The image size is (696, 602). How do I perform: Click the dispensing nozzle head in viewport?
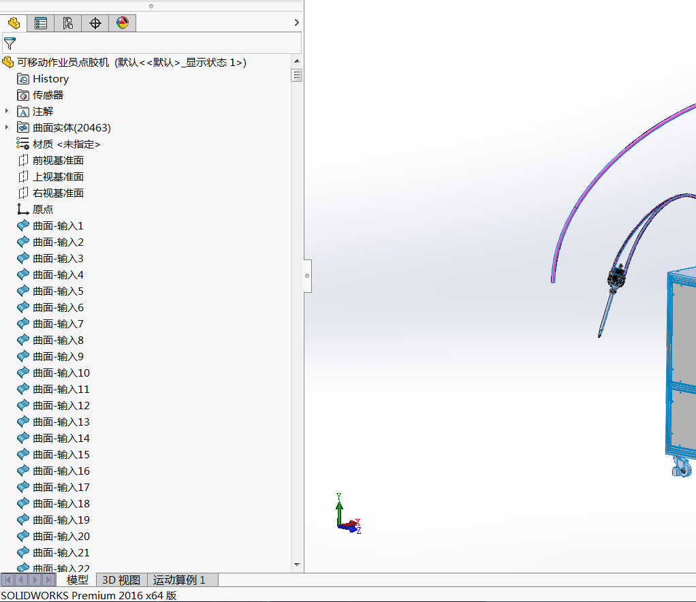click(616, 279)
